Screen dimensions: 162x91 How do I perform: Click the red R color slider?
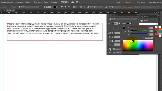[x=139, y=27]
